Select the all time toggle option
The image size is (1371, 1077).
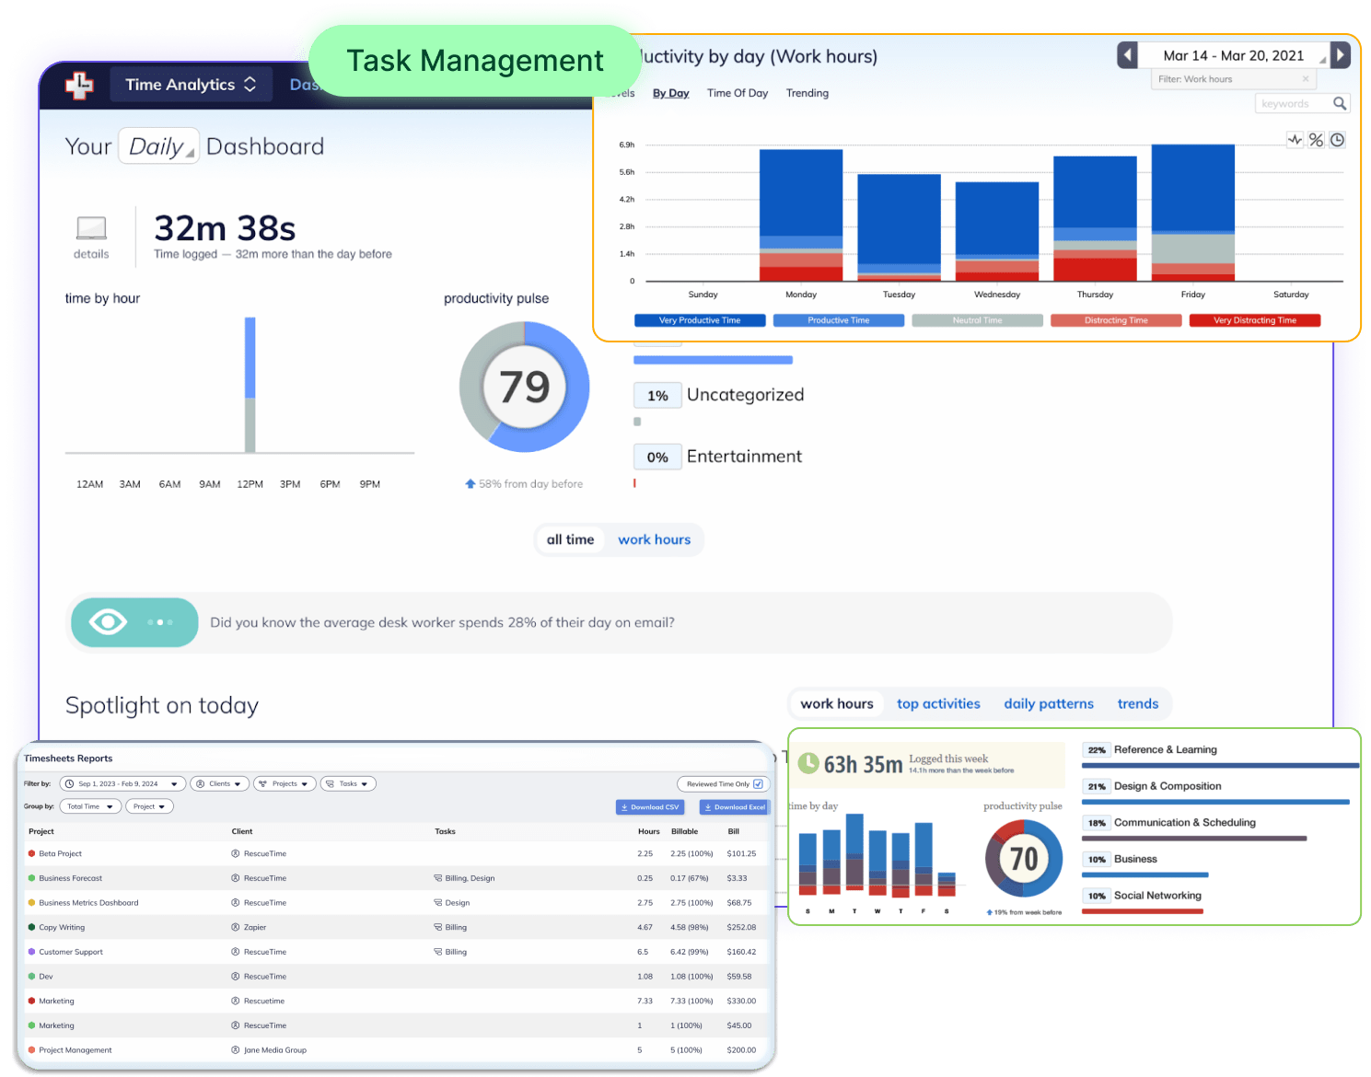571,539
